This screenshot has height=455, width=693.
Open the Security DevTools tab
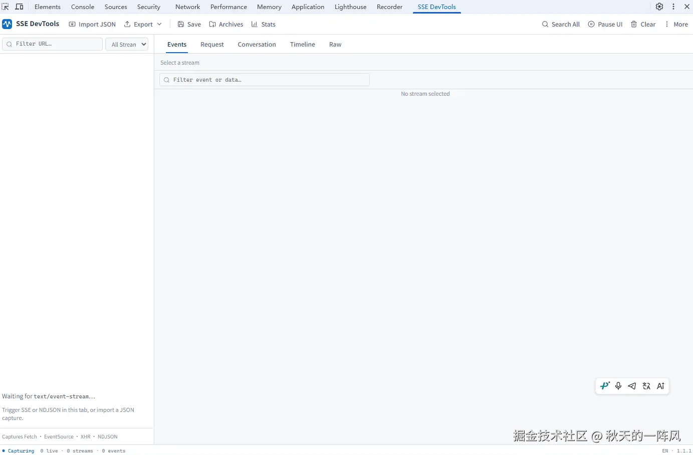click(149, 7)
